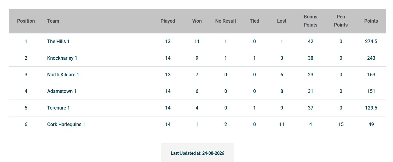Open Adamstown 1 team entry

coord(62,91)
